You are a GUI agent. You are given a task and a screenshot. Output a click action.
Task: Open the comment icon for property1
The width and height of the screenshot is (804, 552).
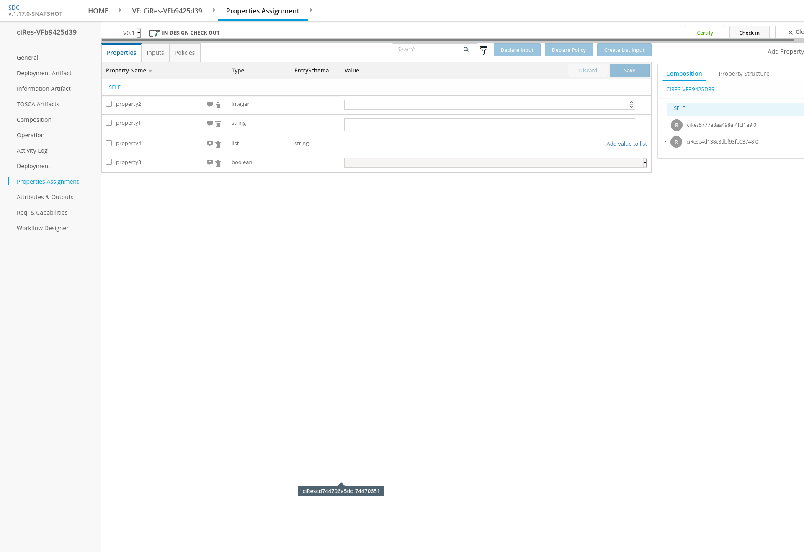(x=210, y=123)
